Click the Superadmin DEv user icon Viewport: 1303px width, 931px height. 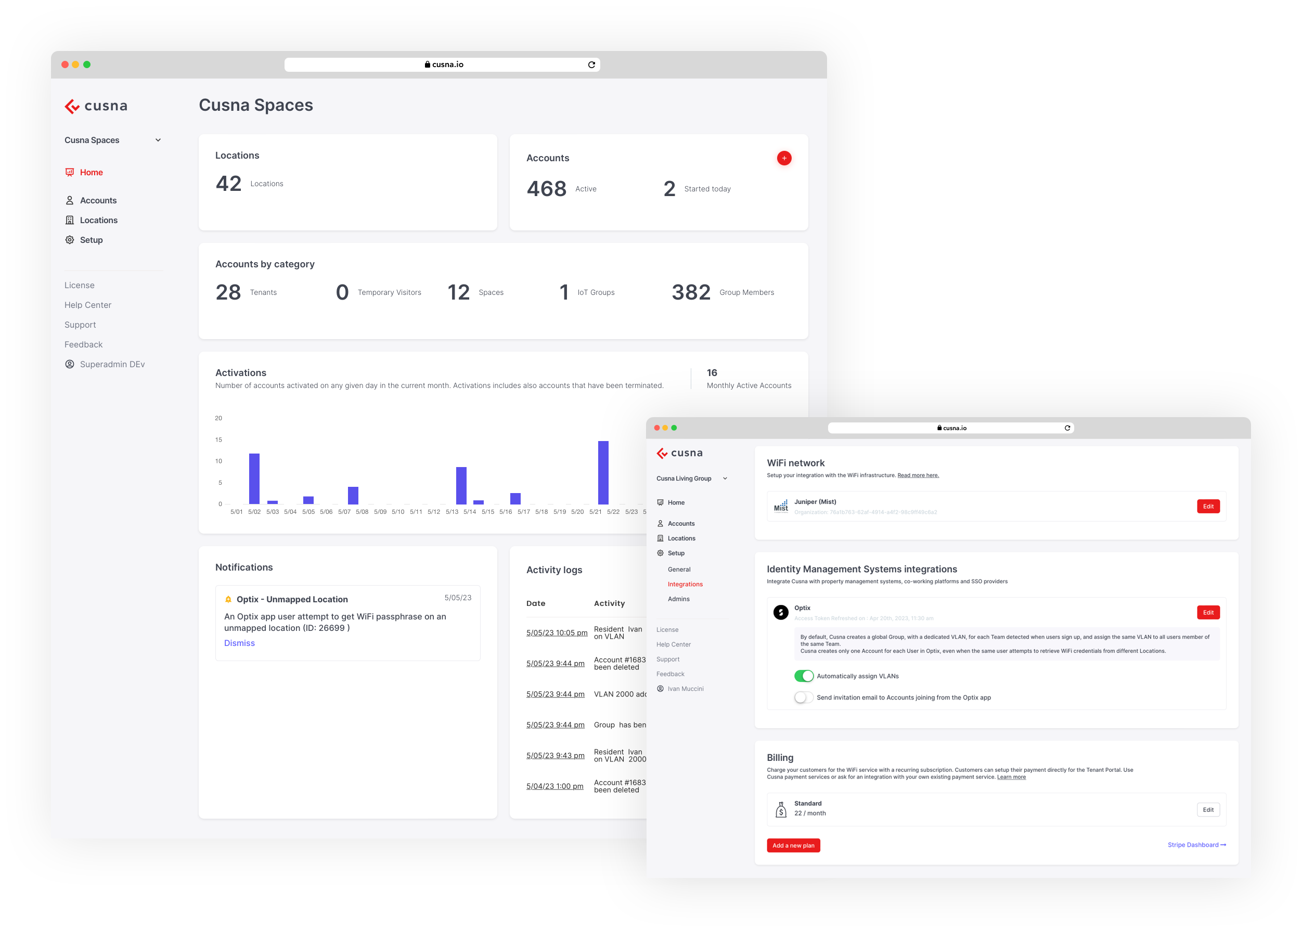69,364
